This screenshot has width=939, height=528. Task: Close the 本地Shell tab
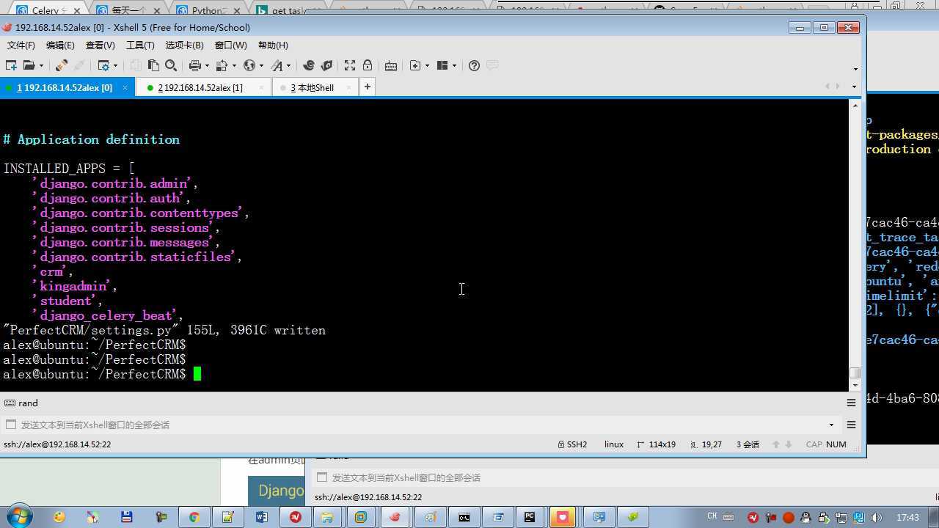click(348, 87)
